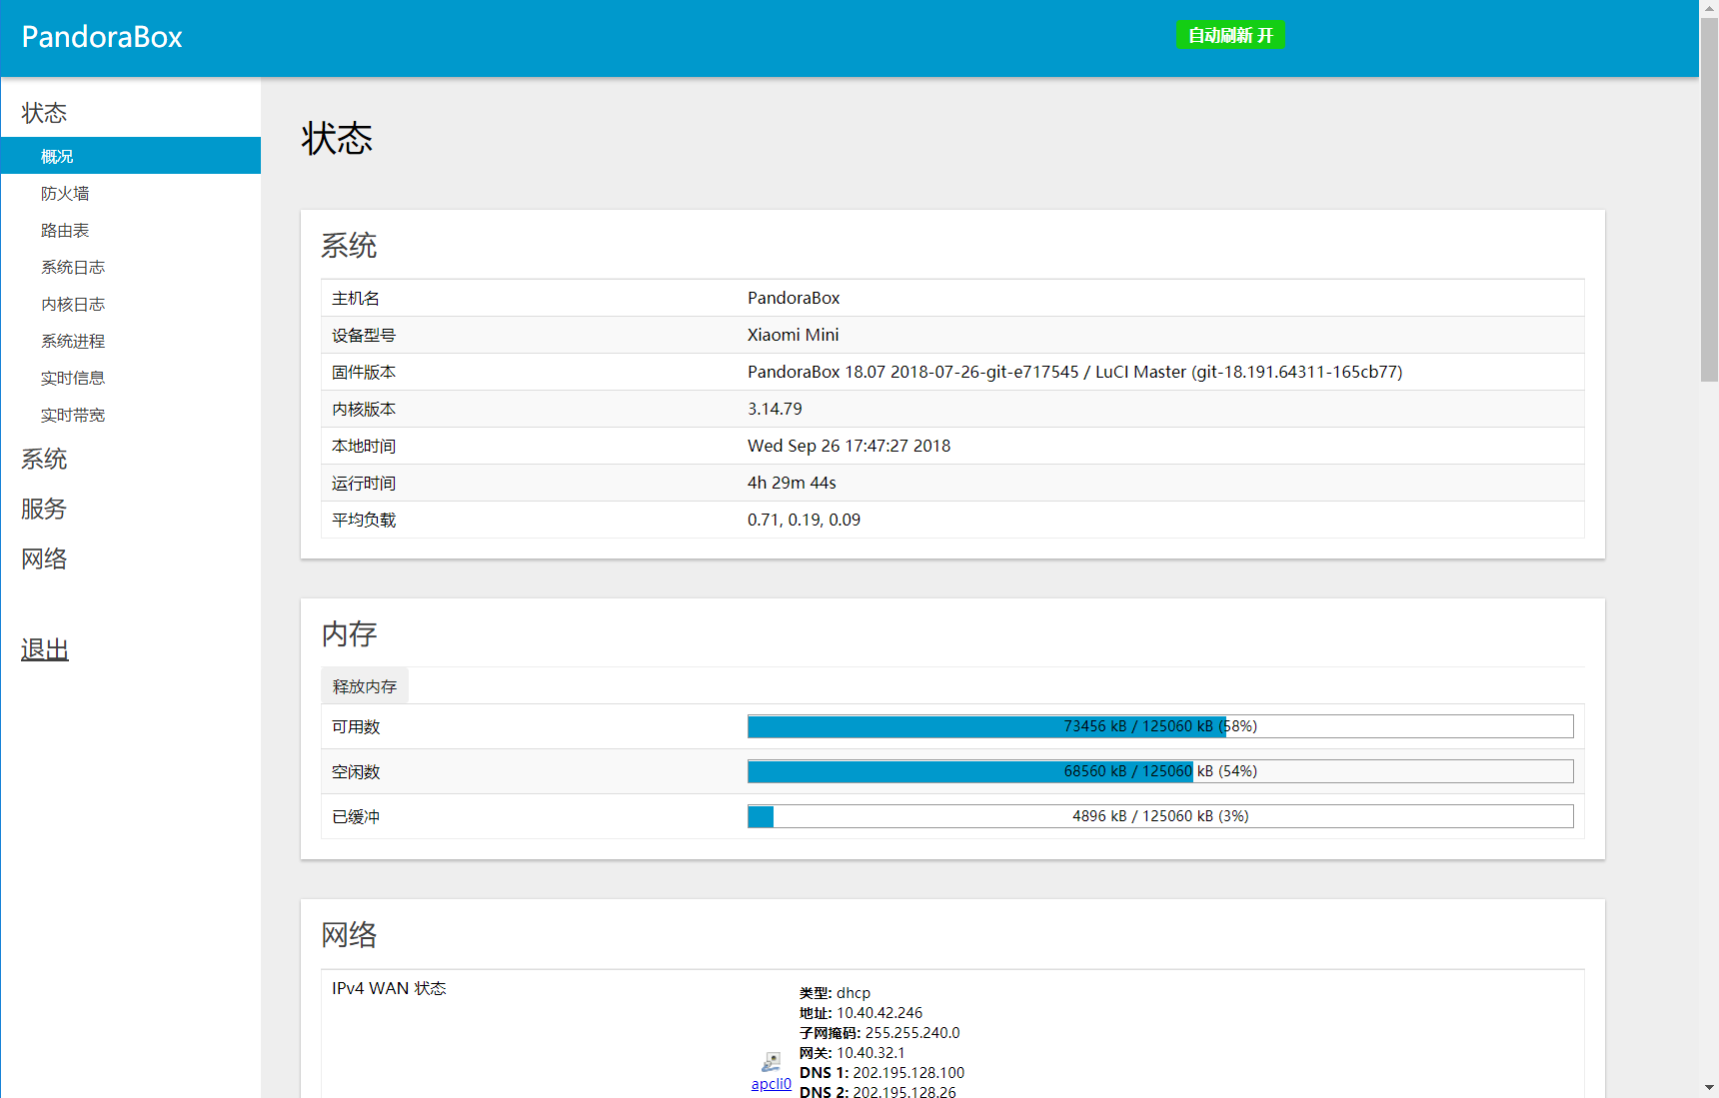Viewport: 1719px width, 1098px height.
Task: Click the PandoraBox header logo
Action: point(102,37)
